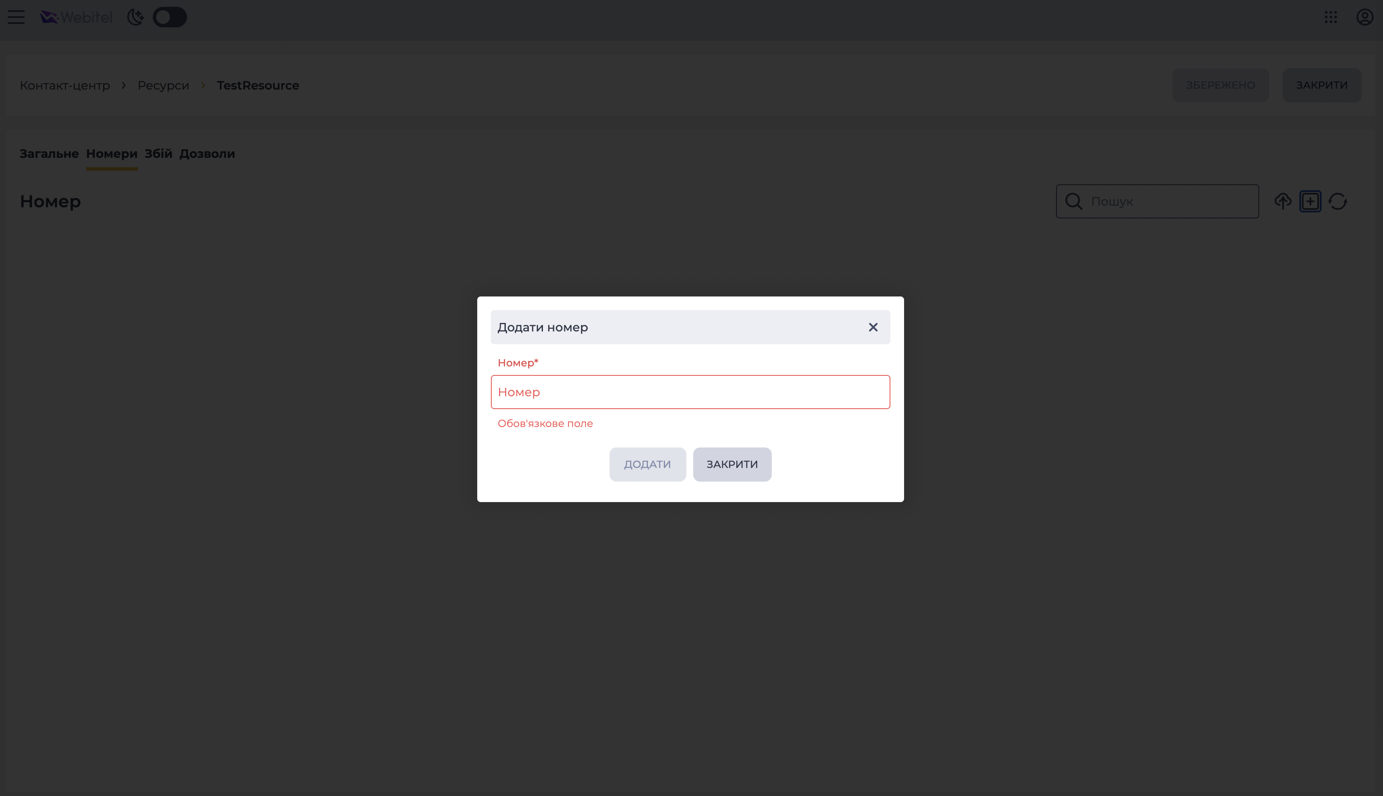Click the moon theme icon
The height and width of the screenshot is (796, 1383).
coord(135,17)
